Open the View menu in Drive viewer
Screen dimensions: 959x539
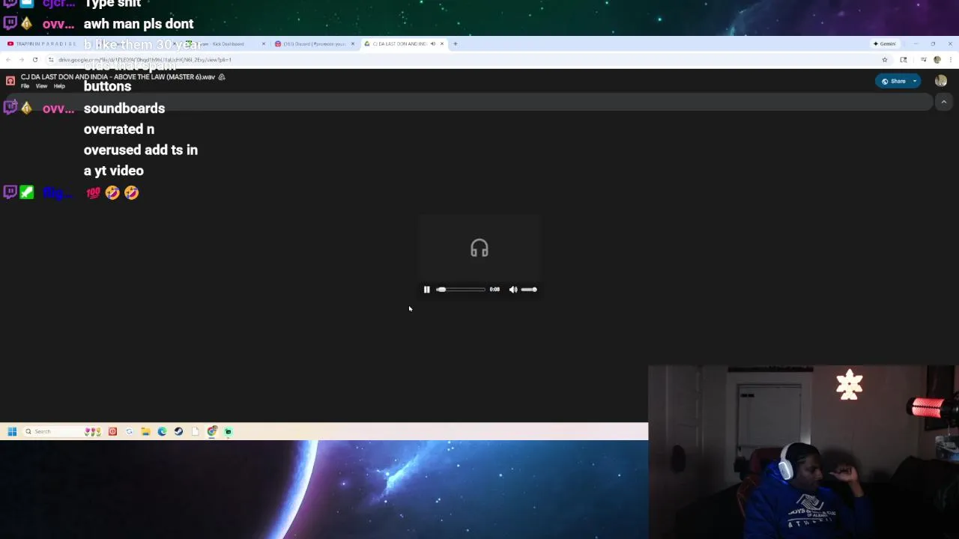click(x=41, y=86)
